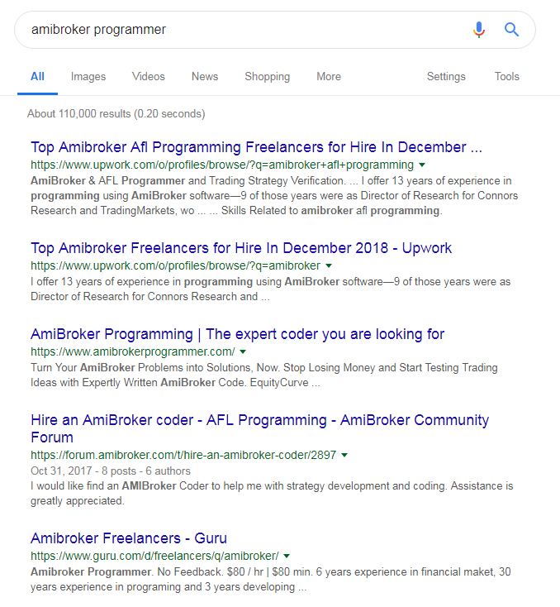Image resolution: width=560 pixels, height=607 pixels.
Task: Click the green URL ending in ?q=amibroker
Action: pyautogui.click(x=176, y=266)
